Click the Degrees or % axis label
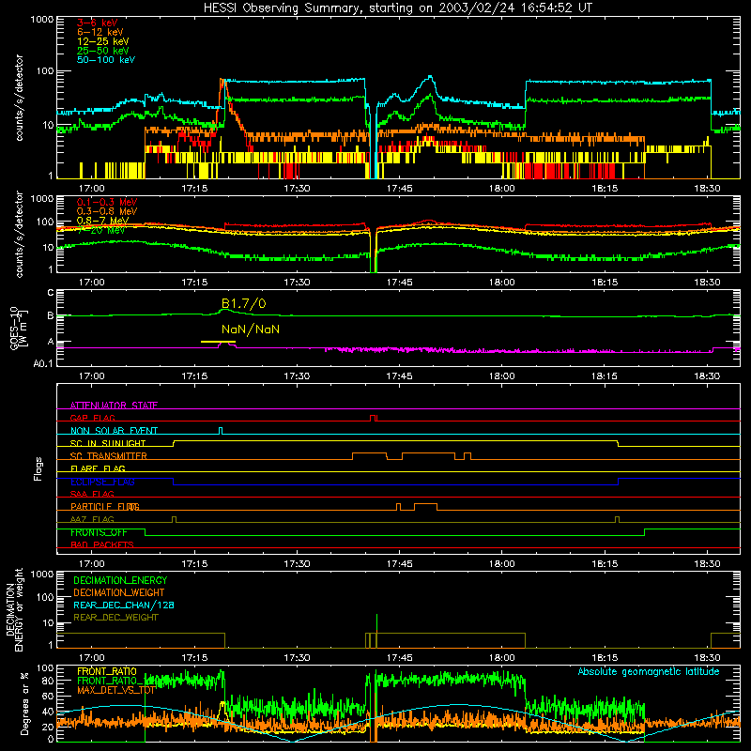This screenshot has height=751, width=751. tap(24, 703)
